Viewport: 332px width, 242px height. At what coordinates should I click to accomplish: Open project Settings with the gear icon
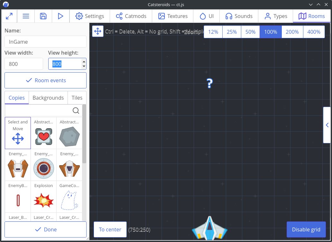click(x=89, y=16)
